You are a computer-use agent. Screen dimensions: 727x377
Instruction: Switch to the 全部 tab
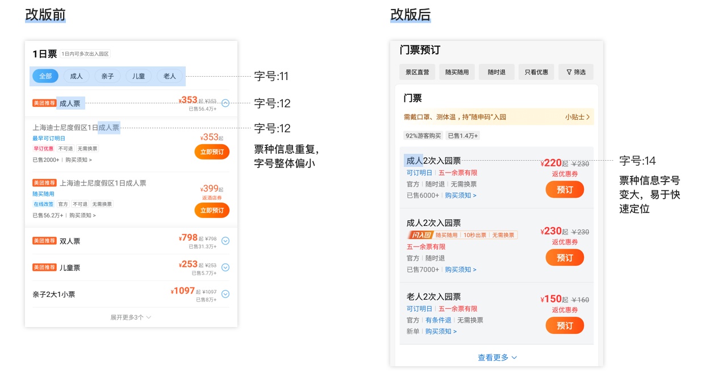(x=45, y=76)
